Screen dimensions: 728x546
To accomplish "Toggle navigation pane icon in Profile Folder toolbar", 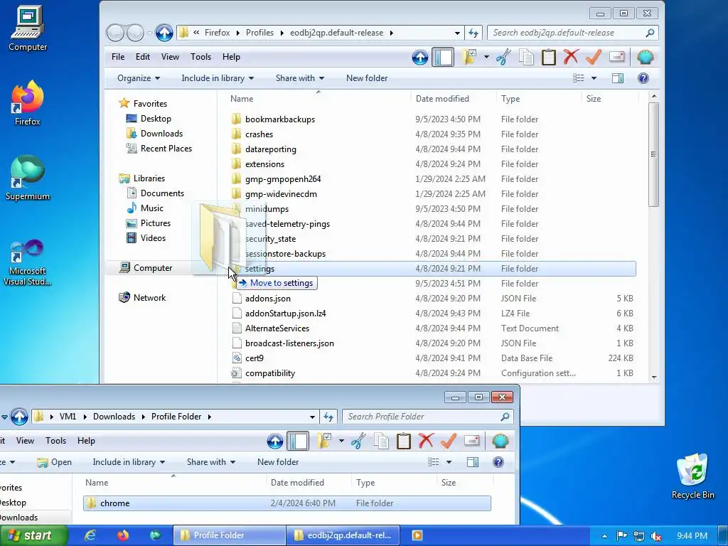I will pyautogui.click(x=298, y=441).
